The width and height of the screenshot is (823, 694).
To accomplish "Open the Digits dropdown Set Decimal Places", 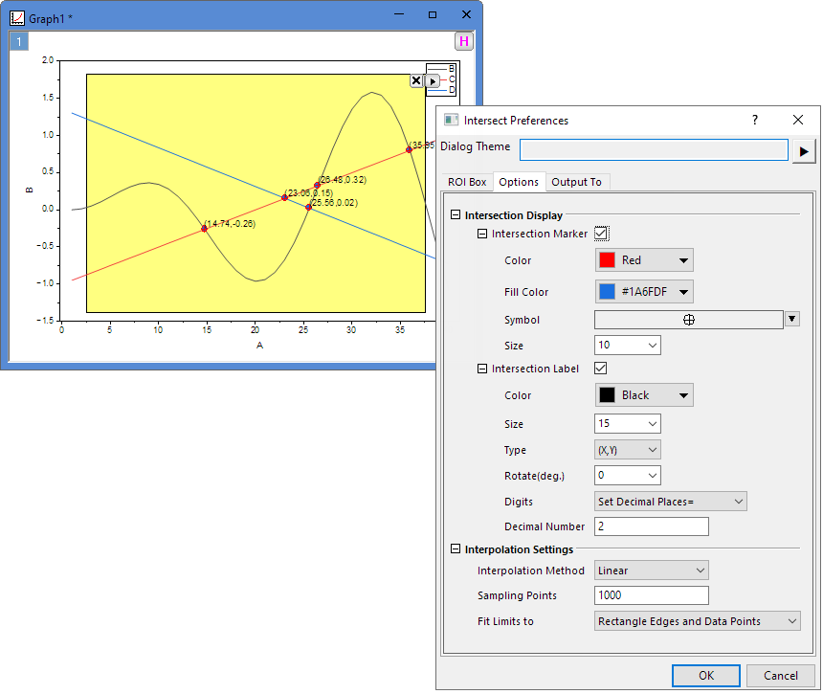I will [x=670, y=502].
